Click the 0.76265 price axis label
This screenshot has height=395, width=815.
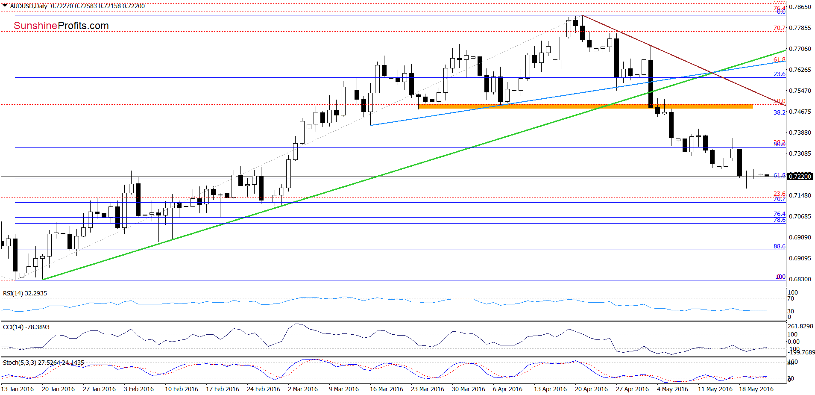tap(800, 70)
